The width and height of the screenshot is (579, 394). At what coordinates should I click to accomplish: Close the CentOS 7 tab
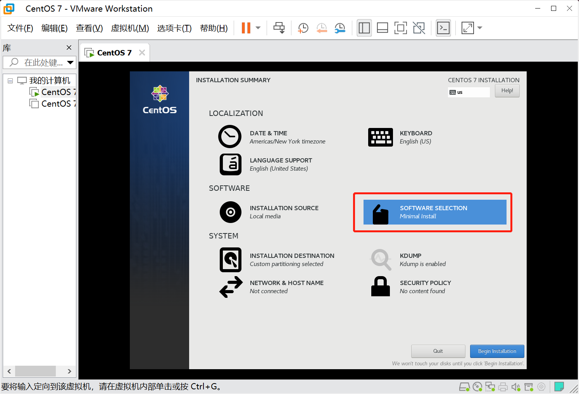(x=142, y=53)
